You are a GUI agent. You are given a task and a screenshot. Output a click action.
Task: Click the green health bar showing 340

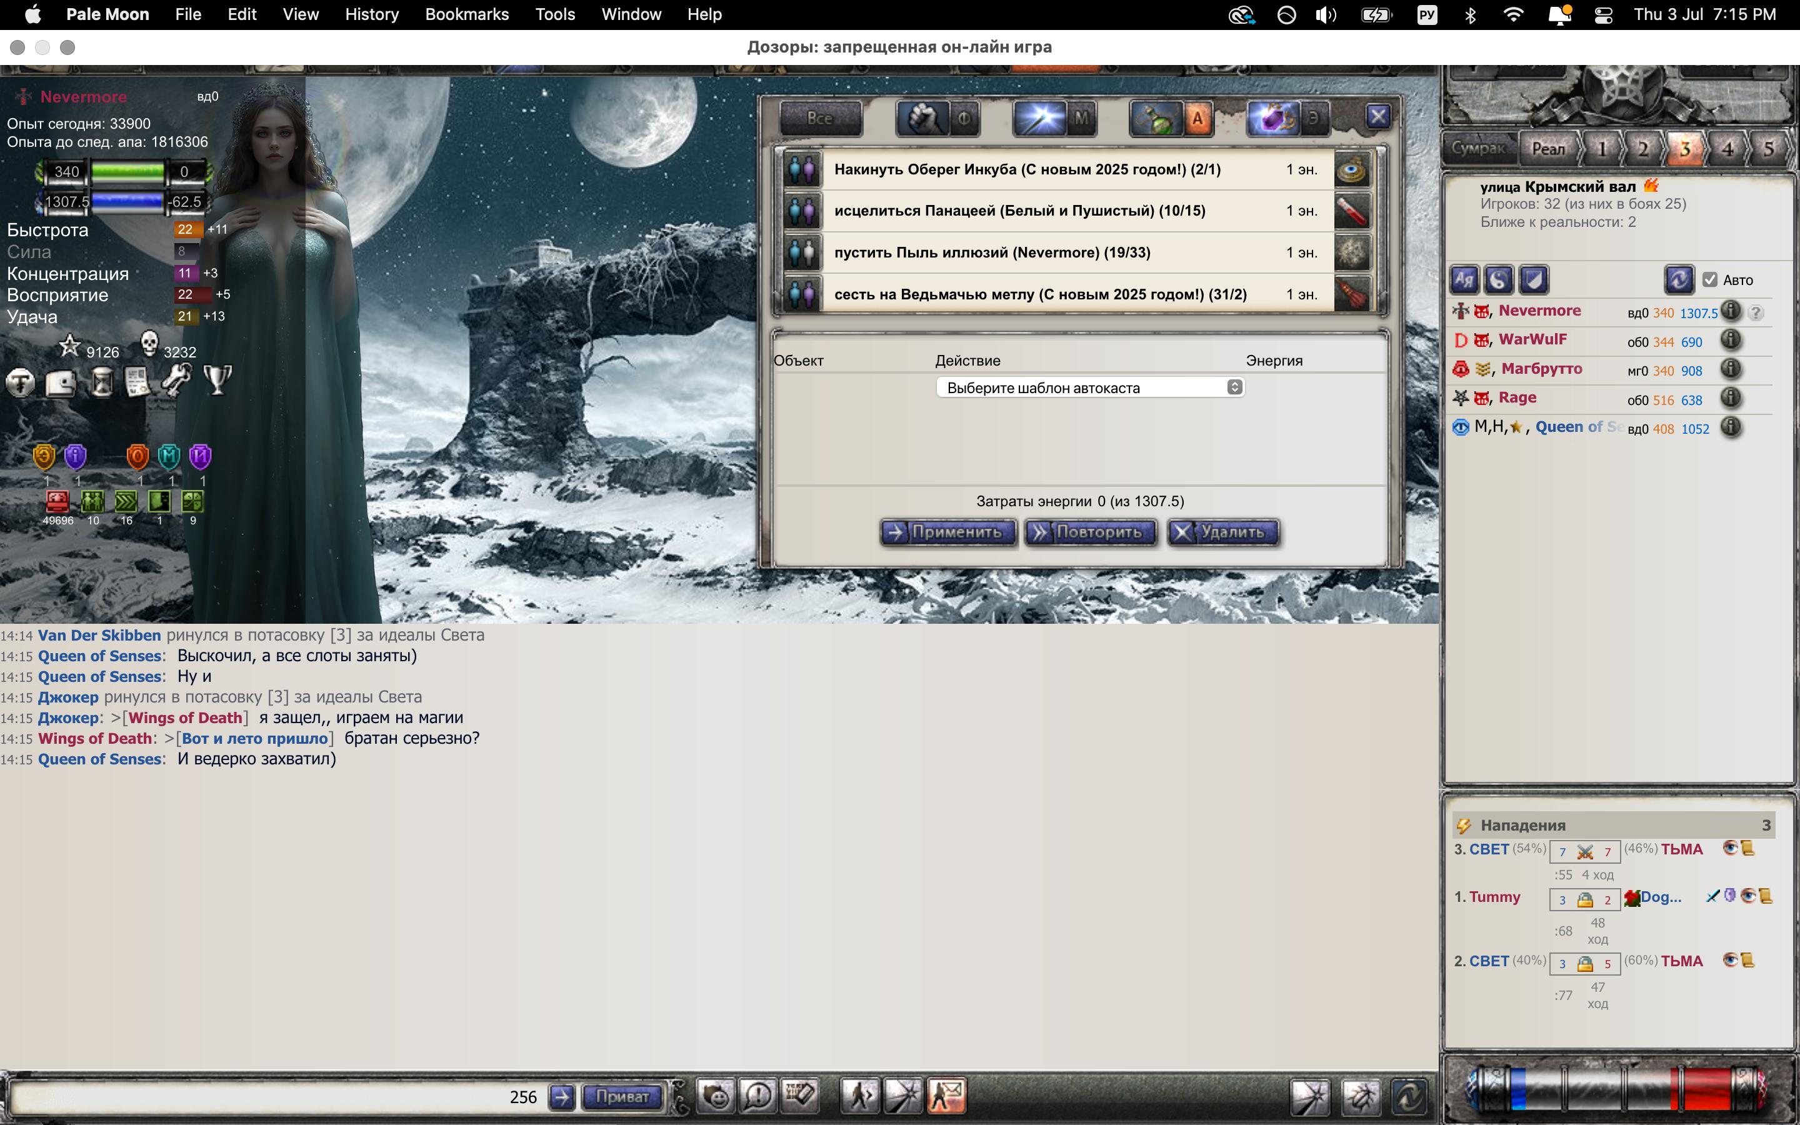127,172
